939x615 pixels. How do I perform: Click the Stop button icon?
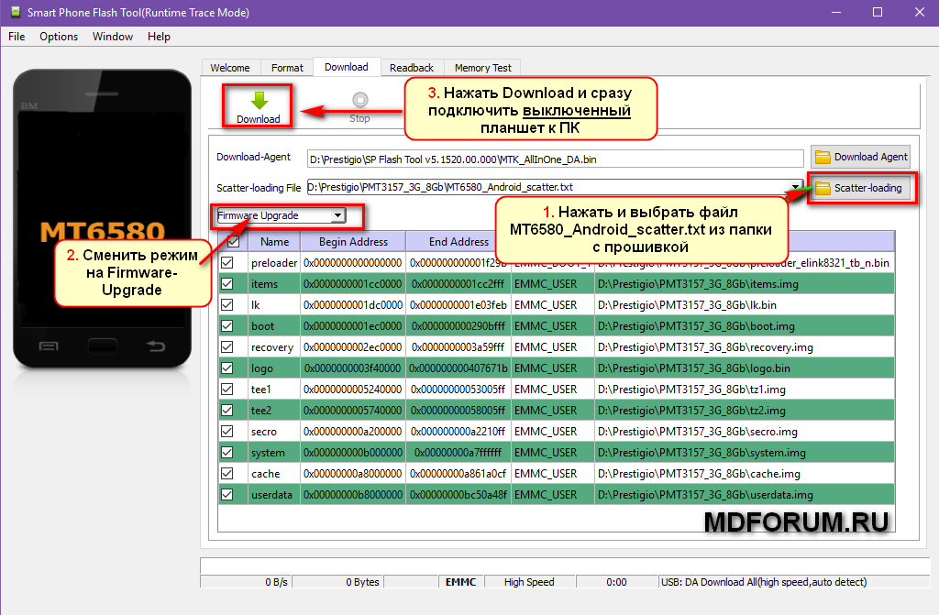[359, 100]
